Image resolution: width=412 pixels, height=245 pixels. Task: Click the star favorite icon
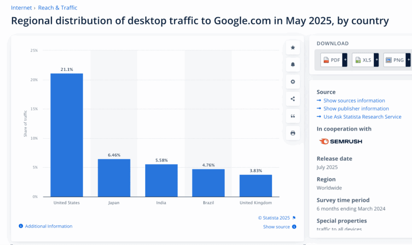[293, 47]
